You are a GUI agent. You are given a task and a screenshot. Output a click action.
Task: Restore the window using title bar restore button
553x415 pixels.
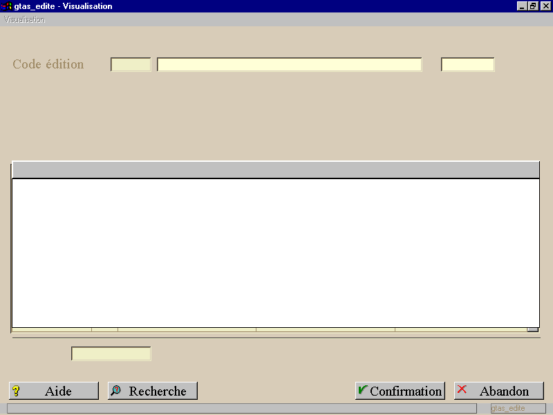(533, 6)
